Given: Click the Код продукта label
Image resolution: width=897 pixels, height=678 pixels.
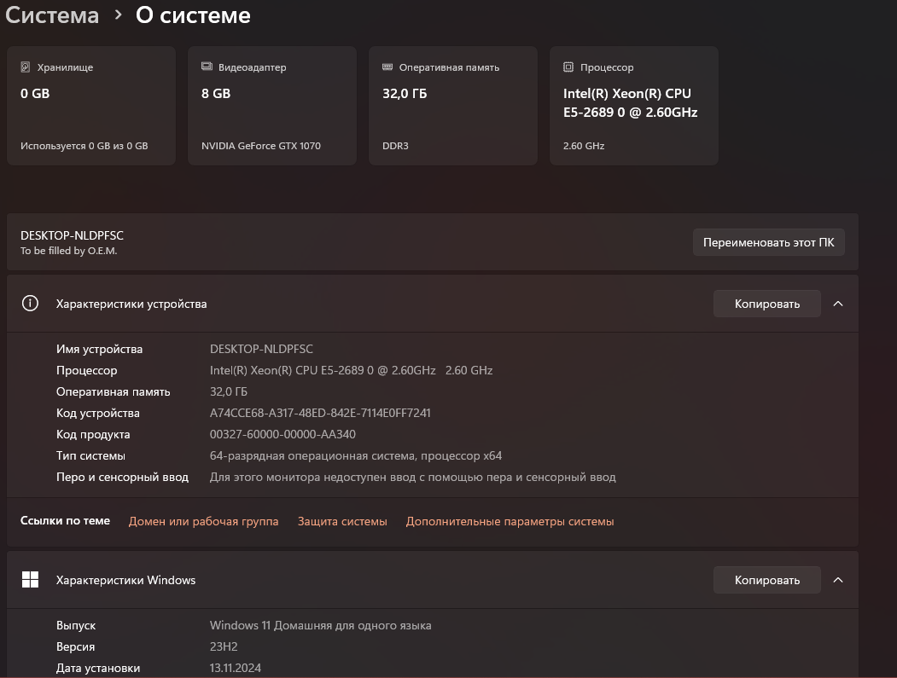Looking at the screenshot, I should 93,434.
